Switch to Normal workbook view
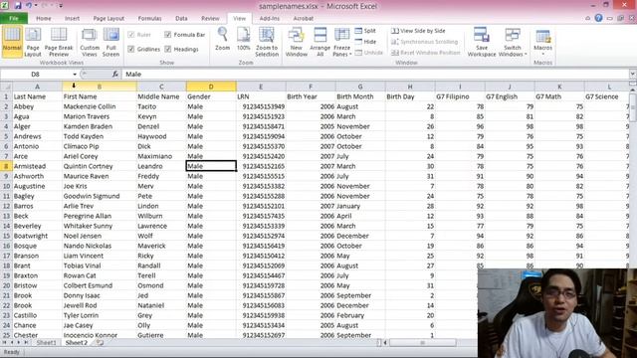 coord(12,42)
